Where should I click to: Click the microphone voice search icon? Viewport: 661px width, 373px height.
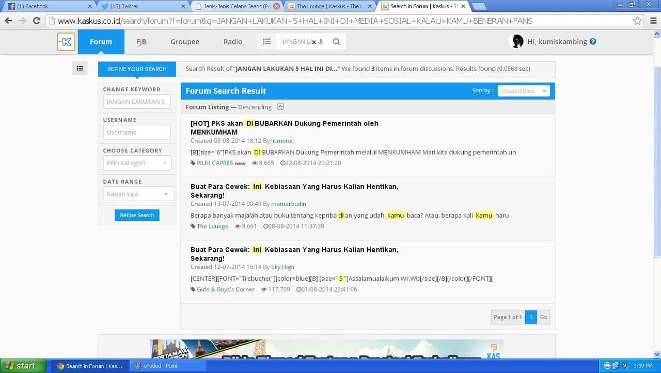[x=321, y=42]
